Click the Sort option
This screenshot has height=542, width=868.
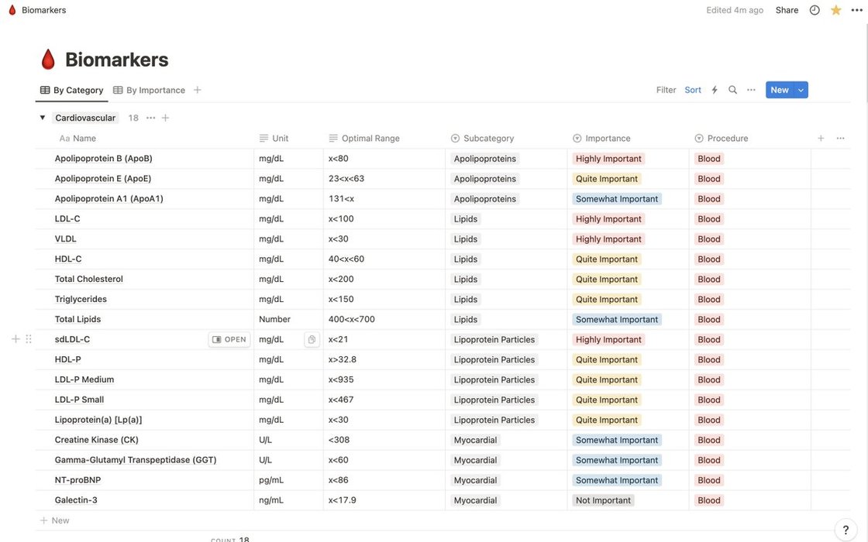tap(693, 90)
